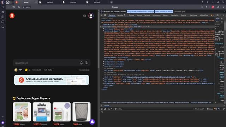
Task: Collapse the body element node
Action: (102, 27)
